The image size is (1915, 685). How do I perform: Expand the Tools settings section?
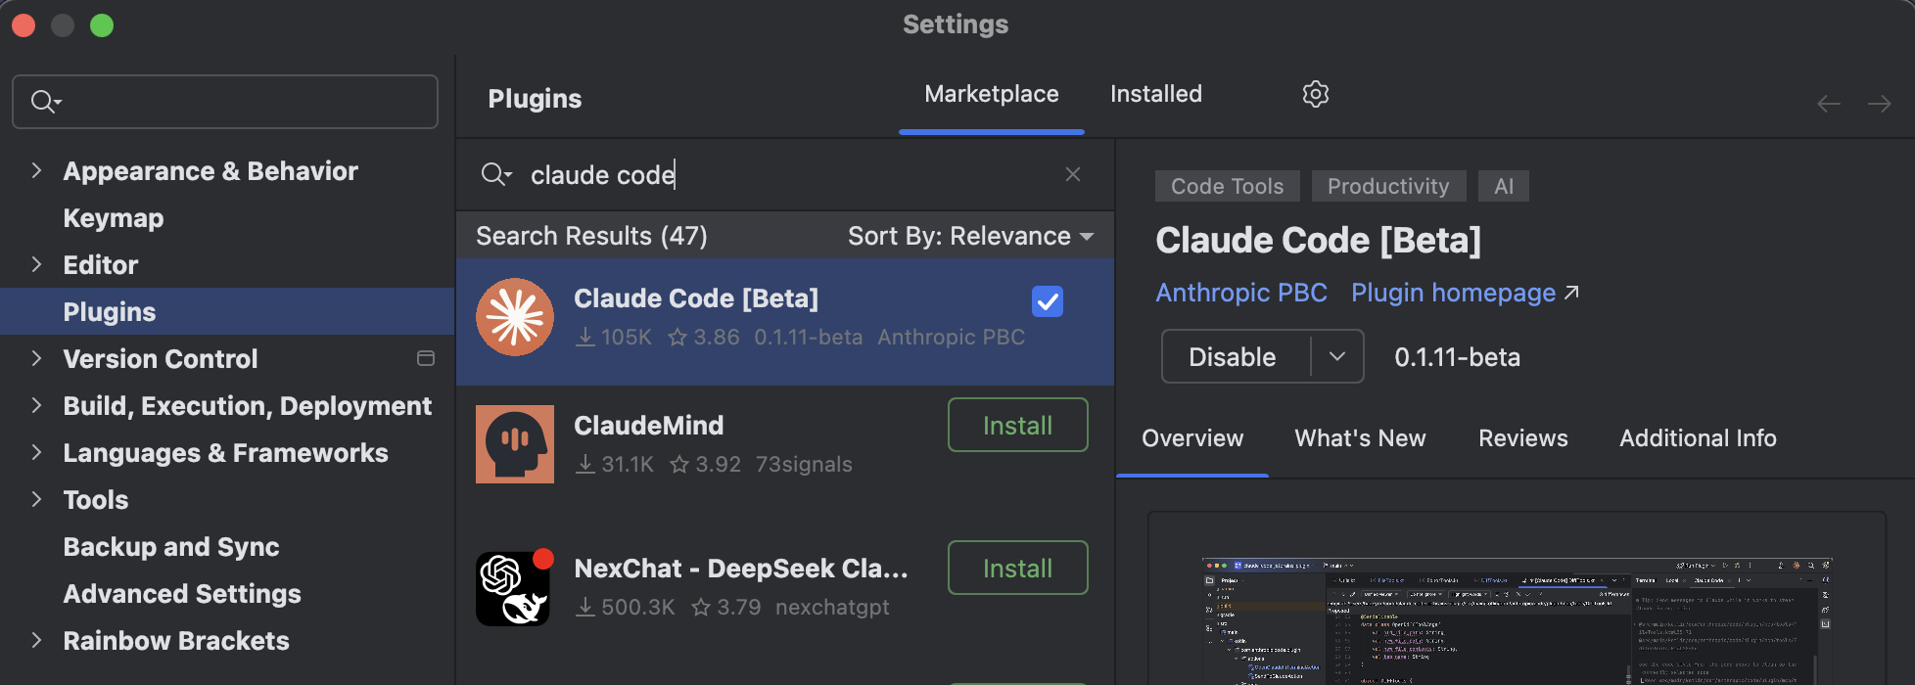[36, 499]
